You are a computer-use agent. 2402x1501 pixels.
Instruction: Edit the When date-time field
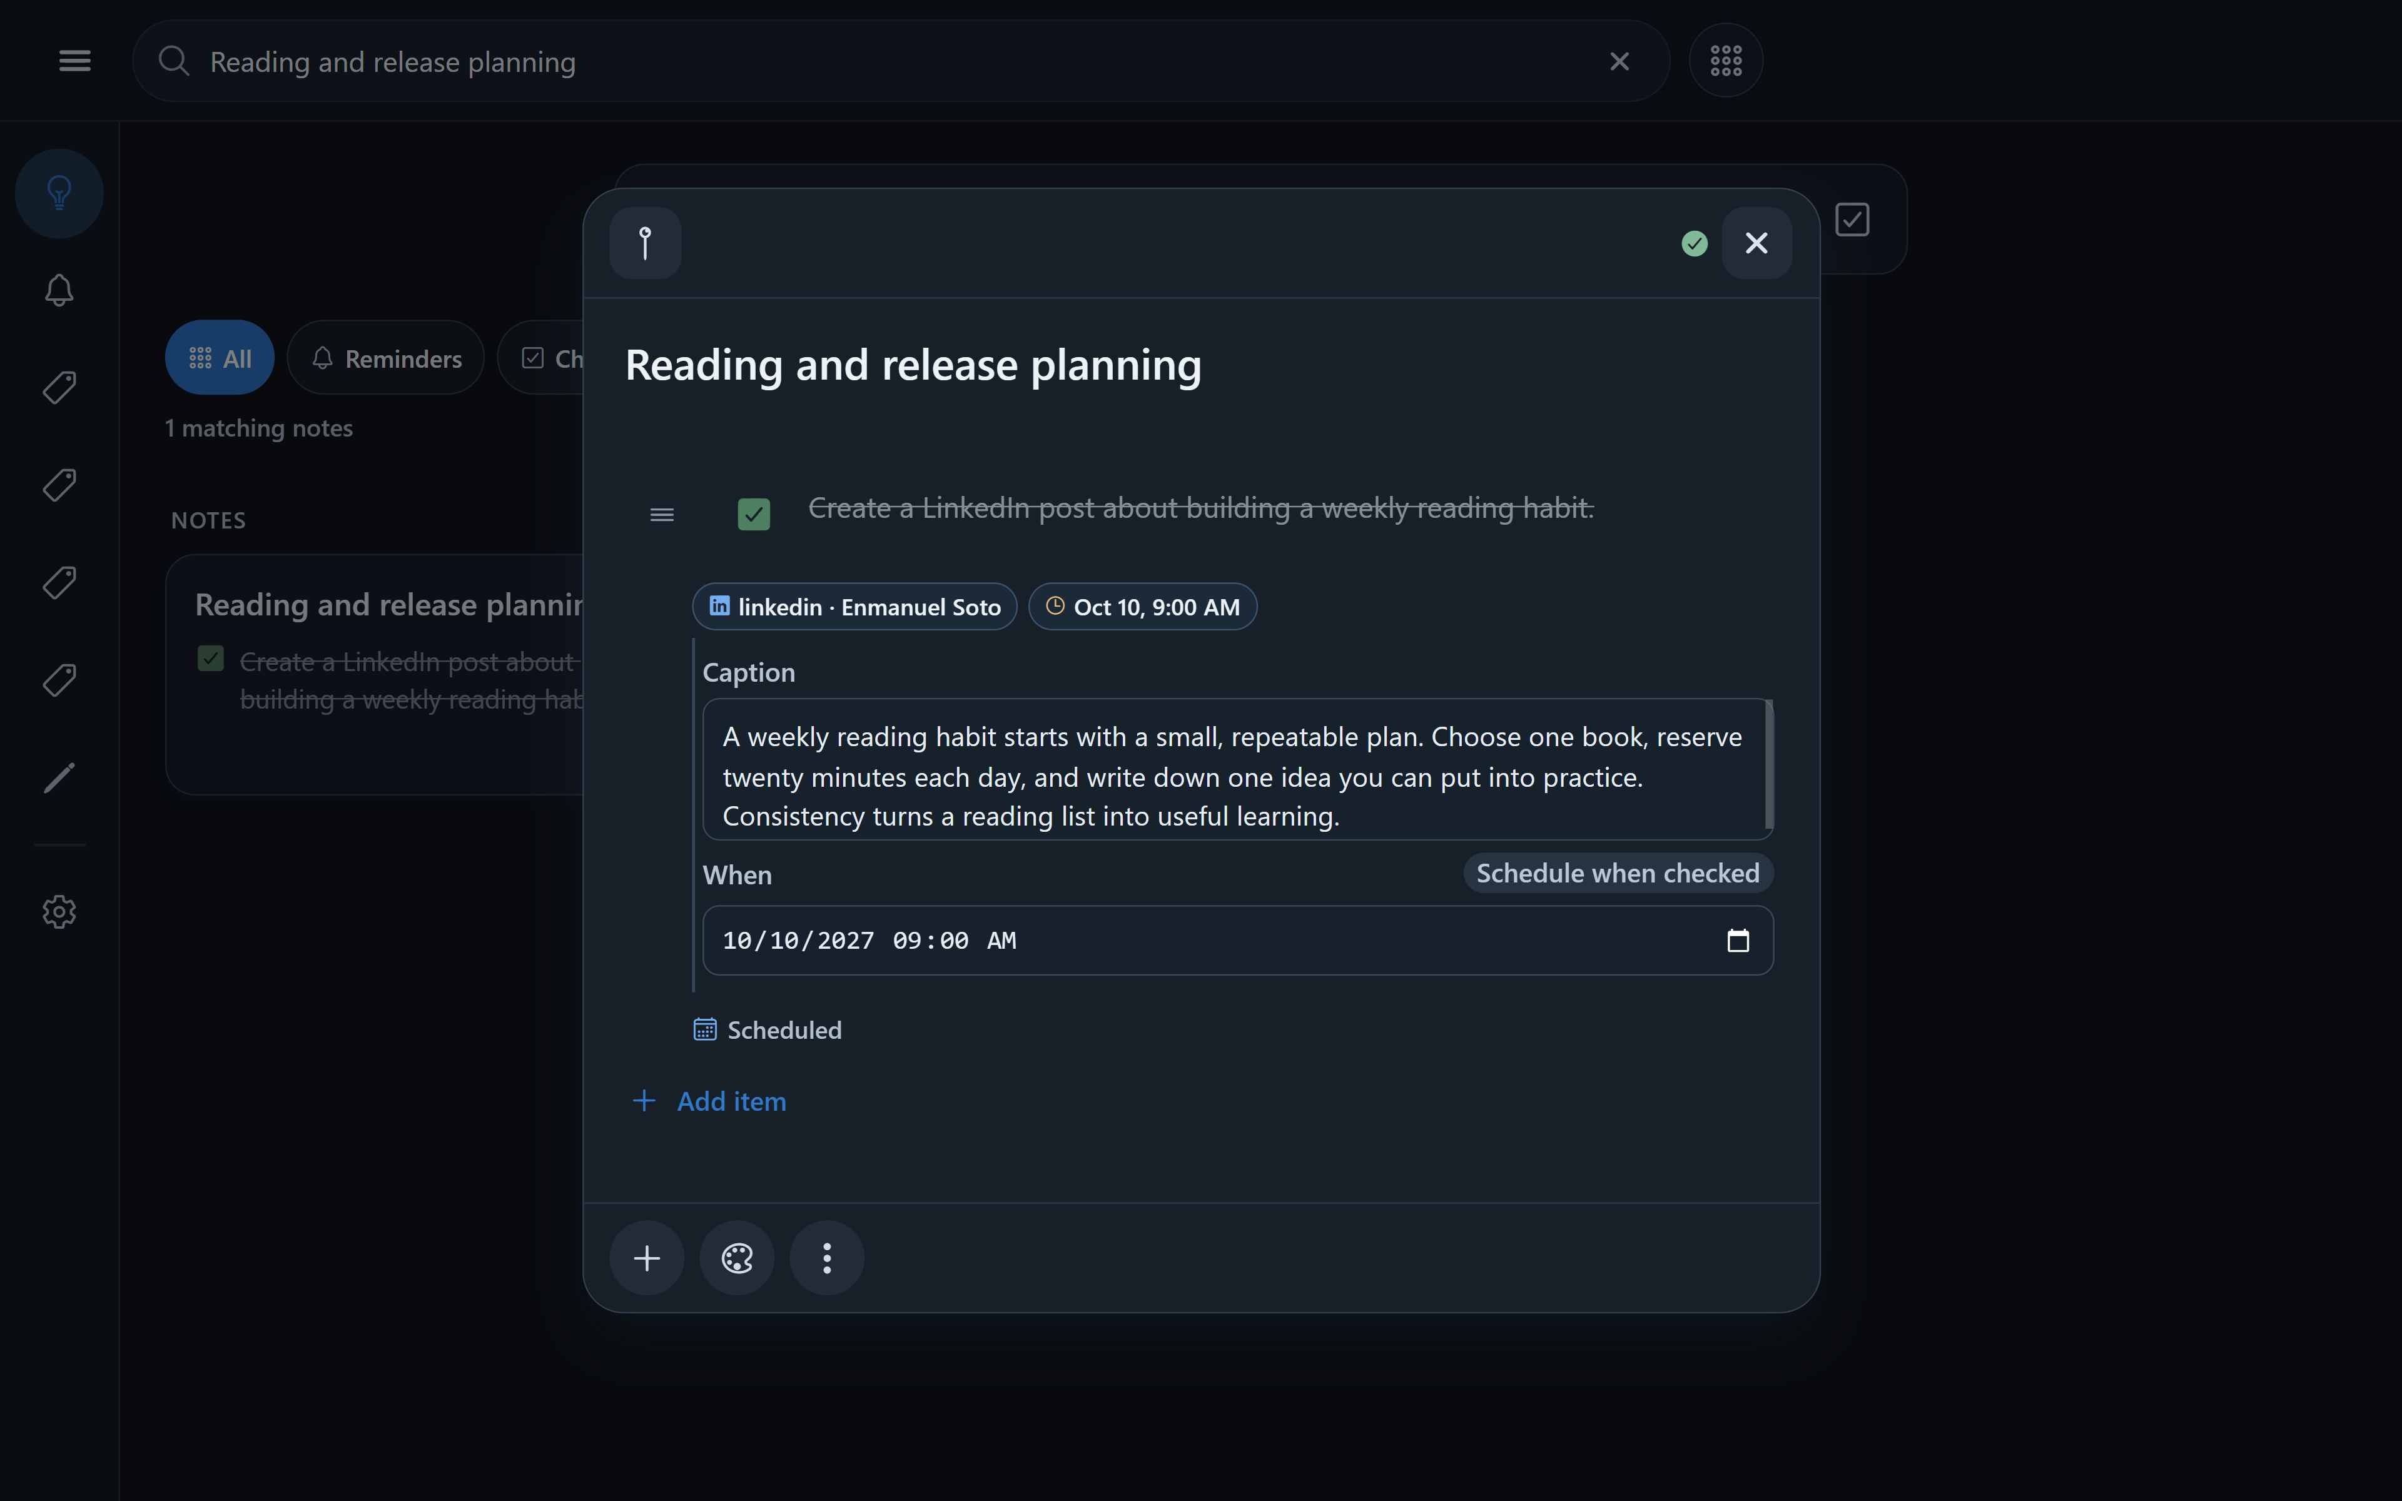click(1238, 940)
